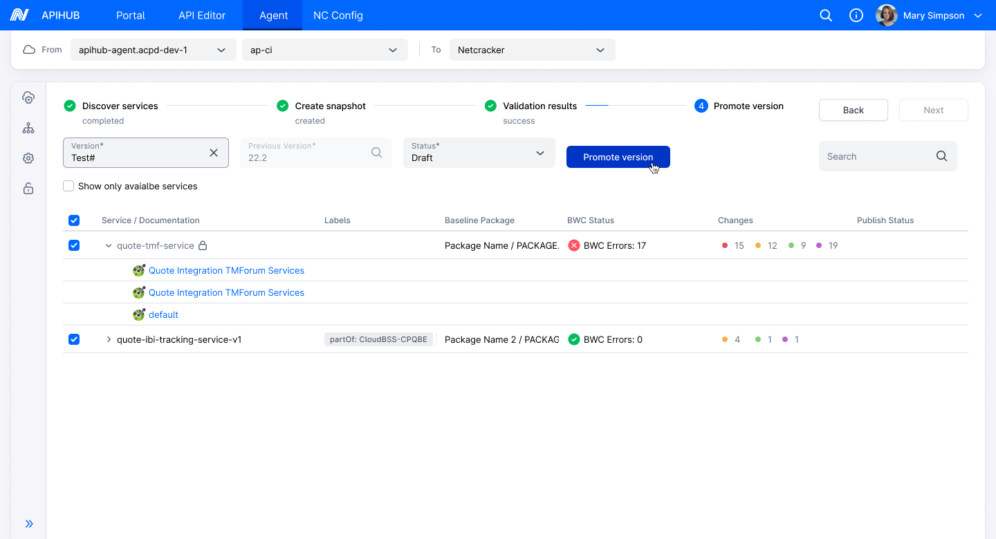The image size is (996, 539).
Task: Open the cloud services icon in sidebar
Action: [x=28, y=97]
